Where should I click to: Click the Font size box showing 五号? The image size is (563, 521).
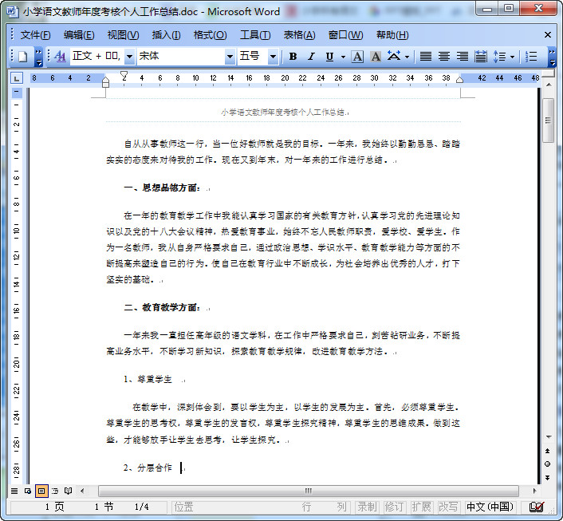[x=253, y=57]
